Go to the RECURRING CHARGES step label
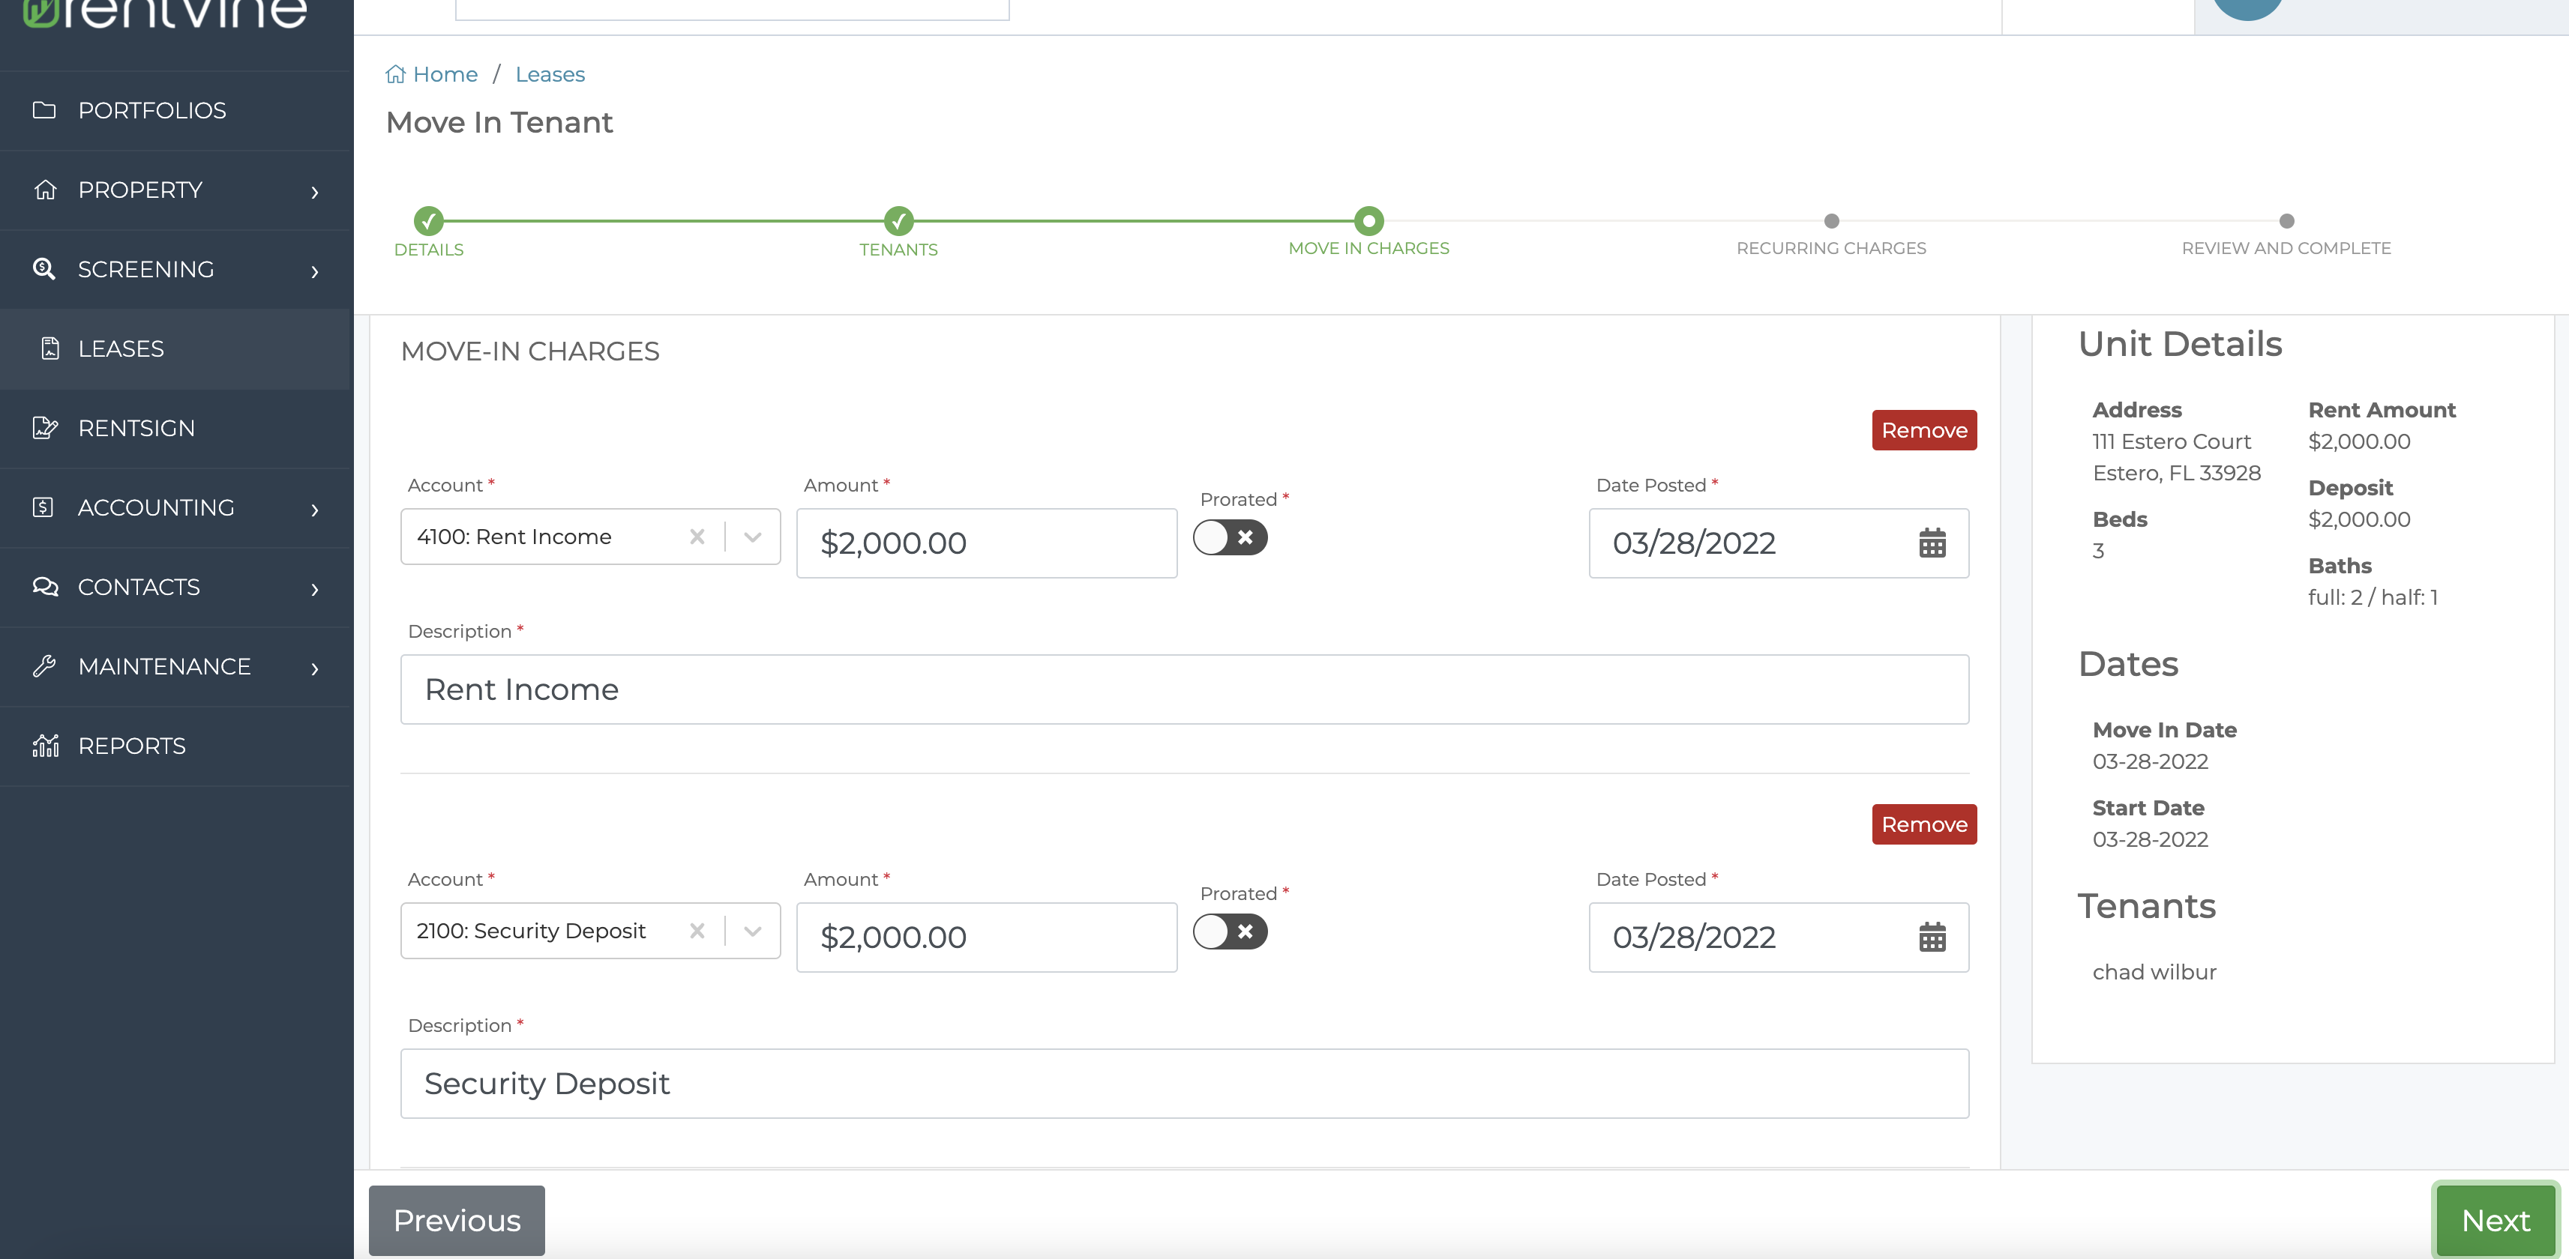 (x=1831, y=248)
